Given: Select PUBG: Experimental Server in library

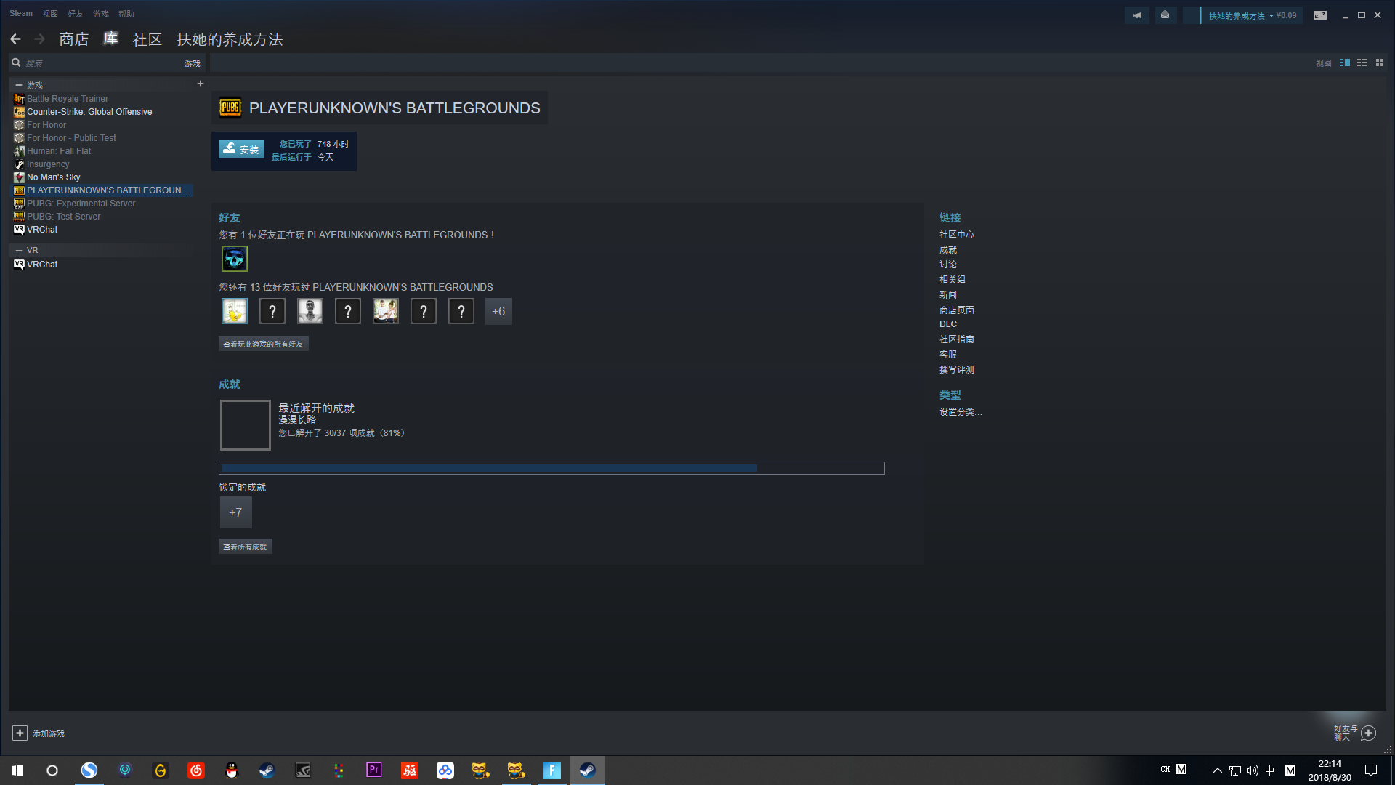Looking at the screenshot, I should pos(81,204).
